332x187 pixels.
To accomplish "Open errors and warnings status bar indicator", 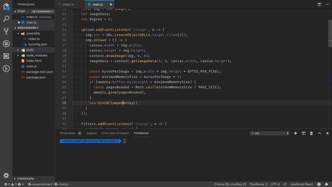I will coord(14,184).
